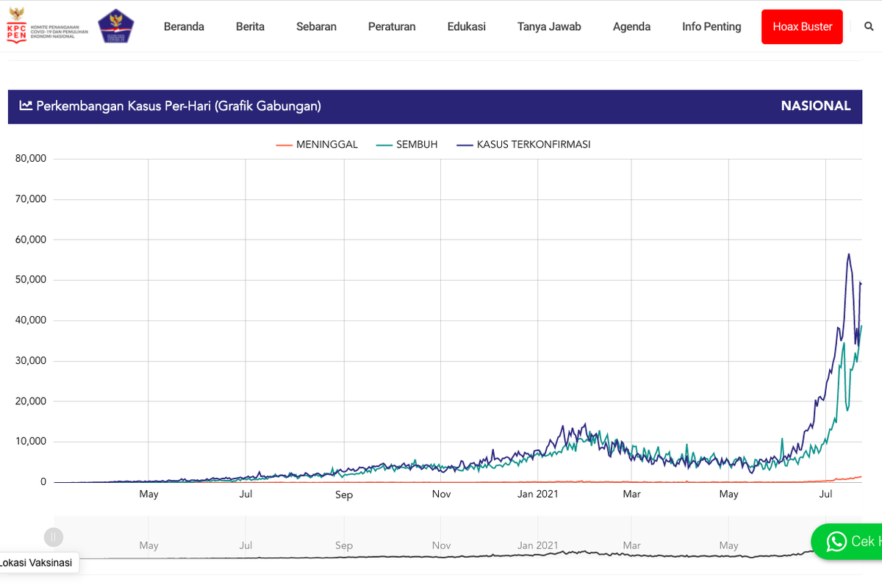
Task: Expand the Edukasi menu
Action: [466, 26]
